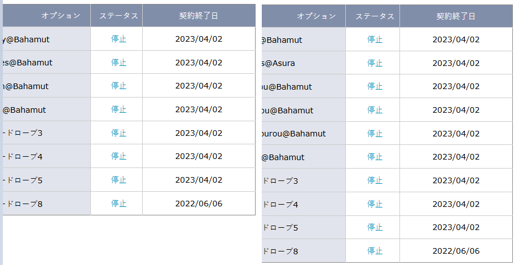514x265 pixels.
Task: Click 停止 link in n@Bahamut row
Action: [118, 86]
